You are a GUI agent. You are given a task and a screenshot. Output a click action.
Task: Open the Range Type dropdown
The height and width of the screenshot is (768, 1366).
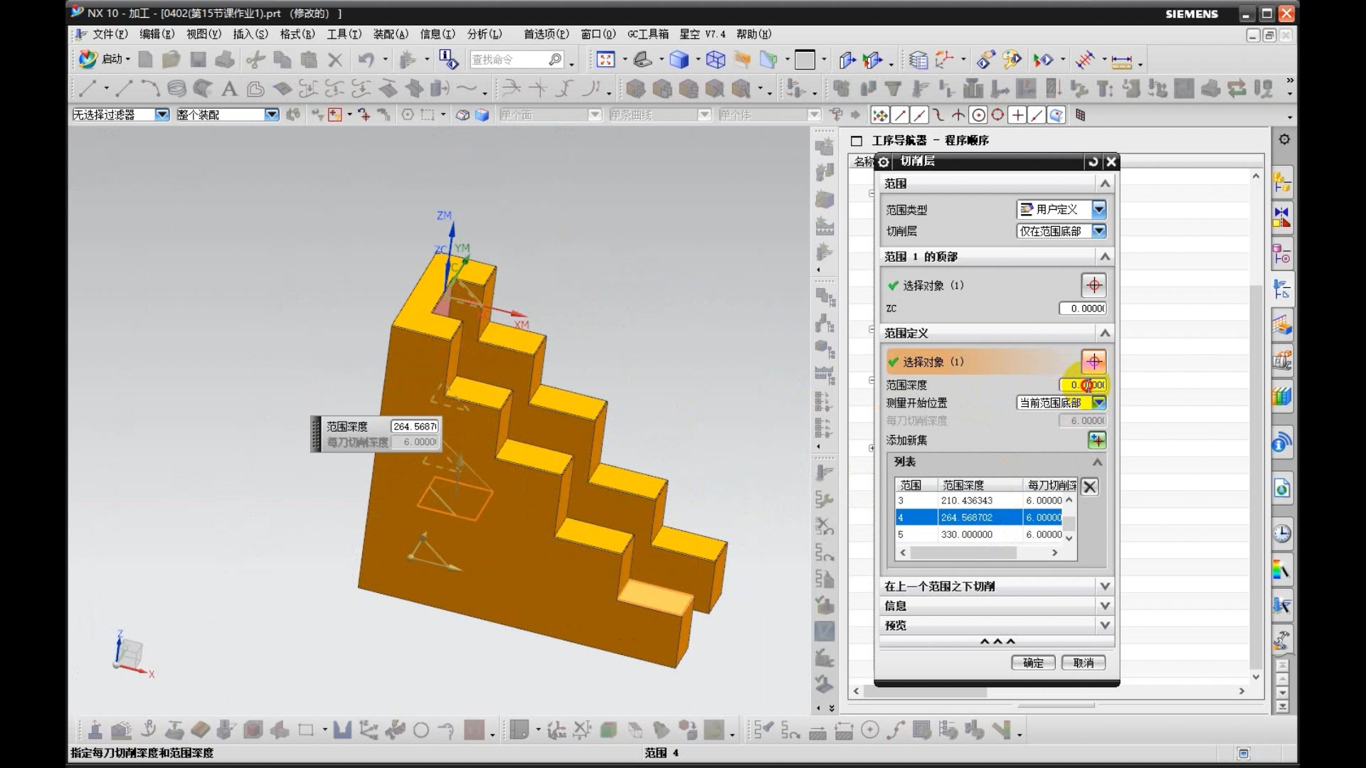(1099, 209)
